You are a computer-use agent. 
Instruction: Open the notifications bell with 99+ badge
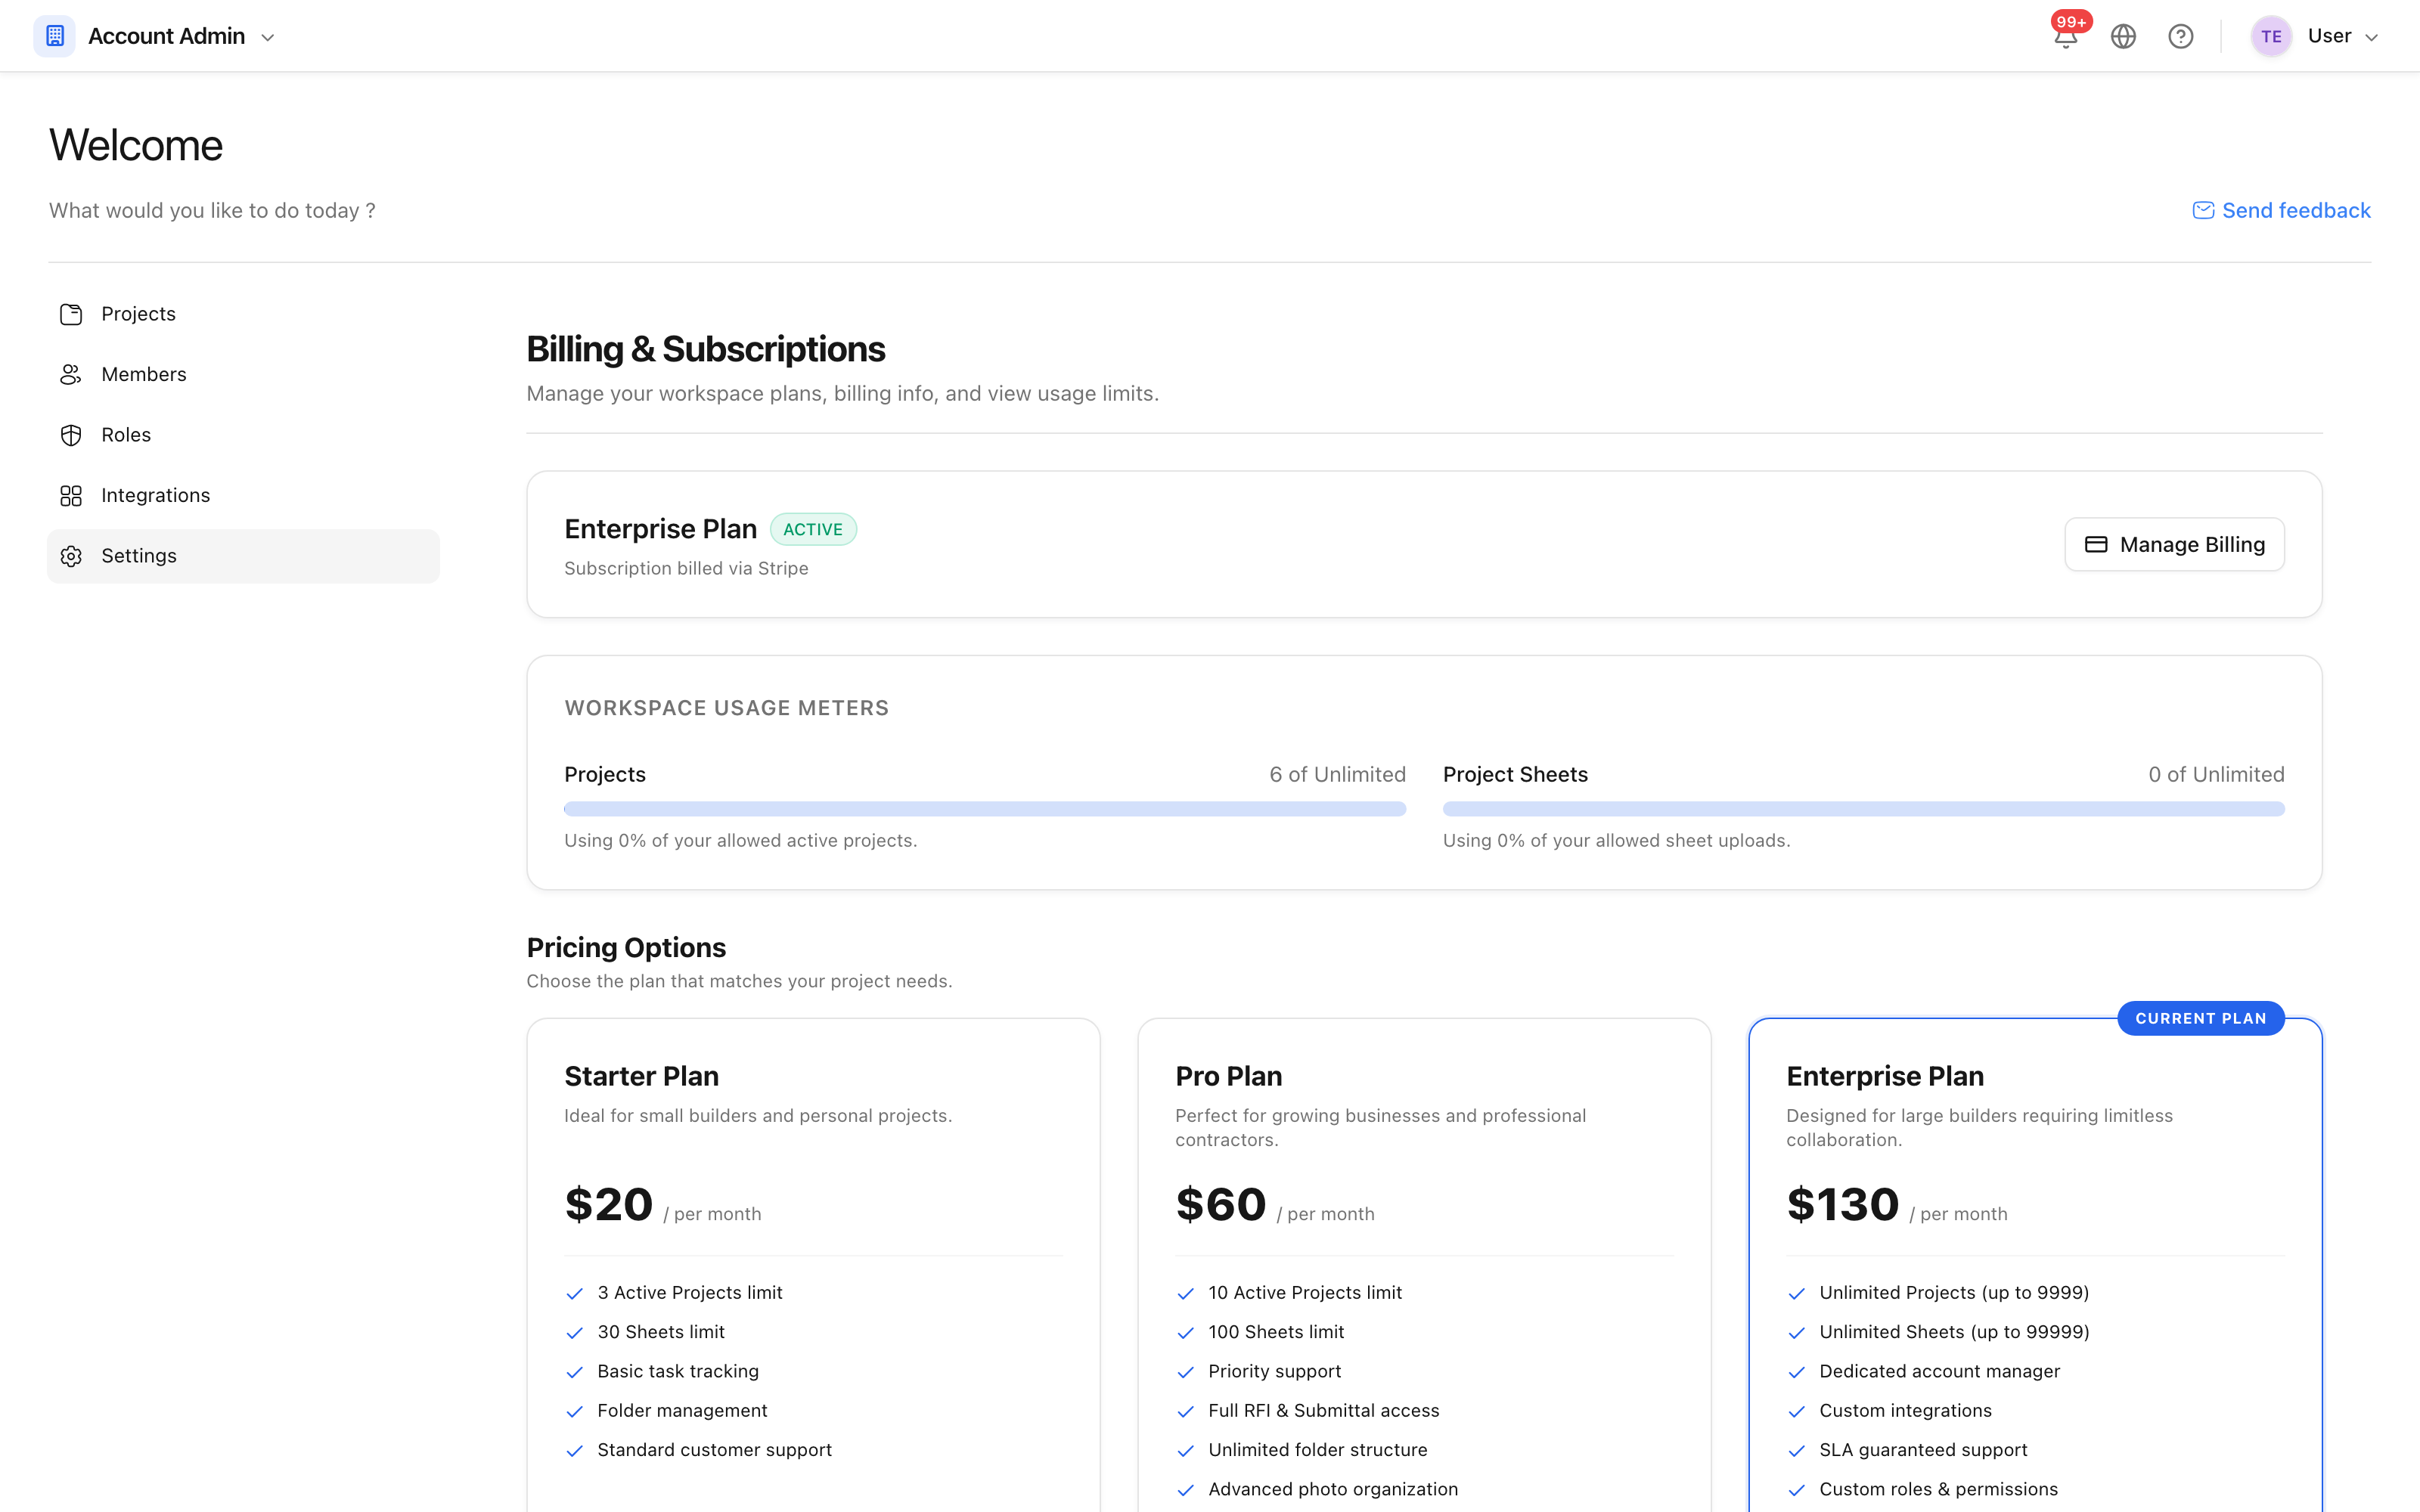2066,37
